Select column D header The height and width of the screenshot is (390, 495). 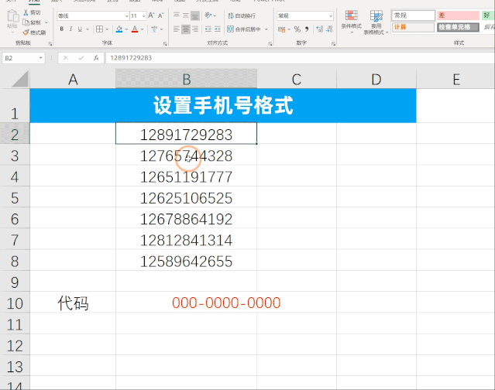pyautogui.click(x=376, y=79)
